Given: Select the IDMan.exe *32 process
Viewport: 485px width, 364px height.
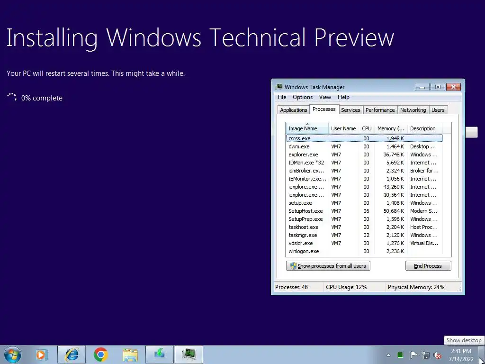Looking at the screenshot, I should 364,163.
